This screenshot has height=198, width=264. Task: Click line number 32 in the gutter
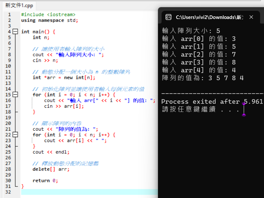pos(8,192)
